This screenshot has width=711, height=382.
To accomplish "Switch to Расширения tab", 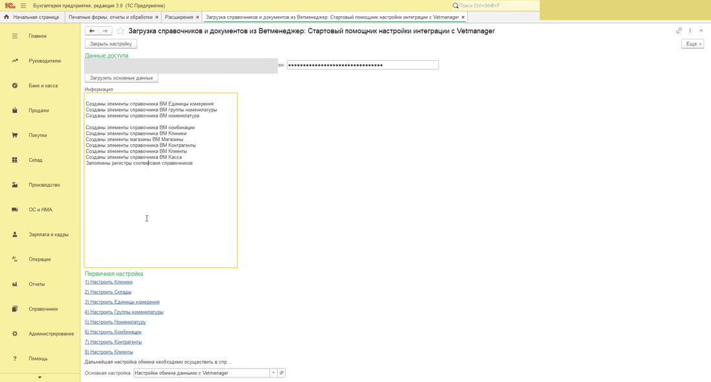I will 179,17.
